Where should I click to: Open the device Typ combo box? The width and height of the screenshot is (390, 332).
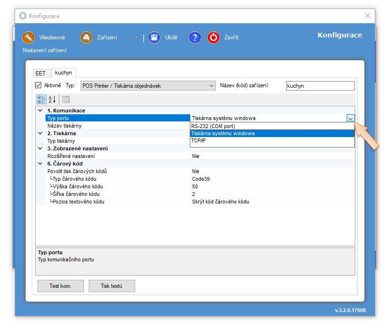click(148, 86)
